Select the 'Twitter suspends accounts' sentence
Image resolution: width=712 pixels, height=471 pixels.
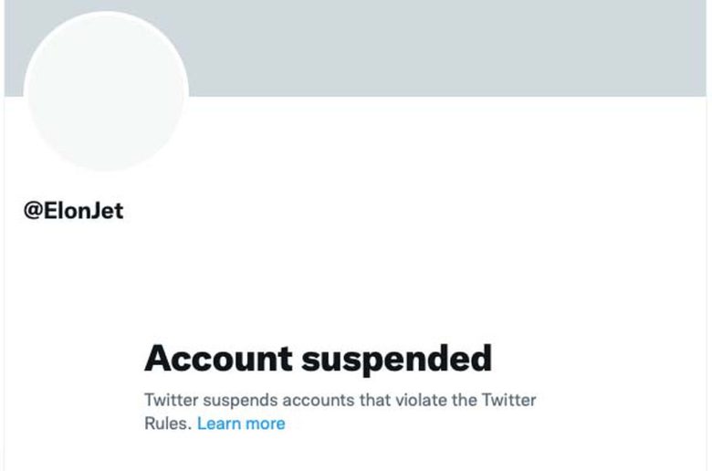click(340, 412)
